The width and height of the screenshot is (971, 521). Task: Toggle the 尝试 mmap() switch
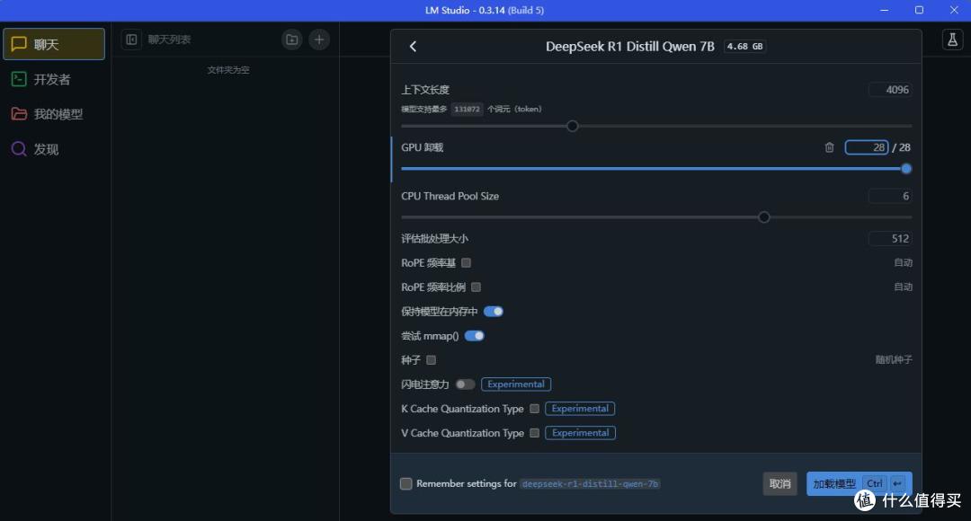(475, 335)
